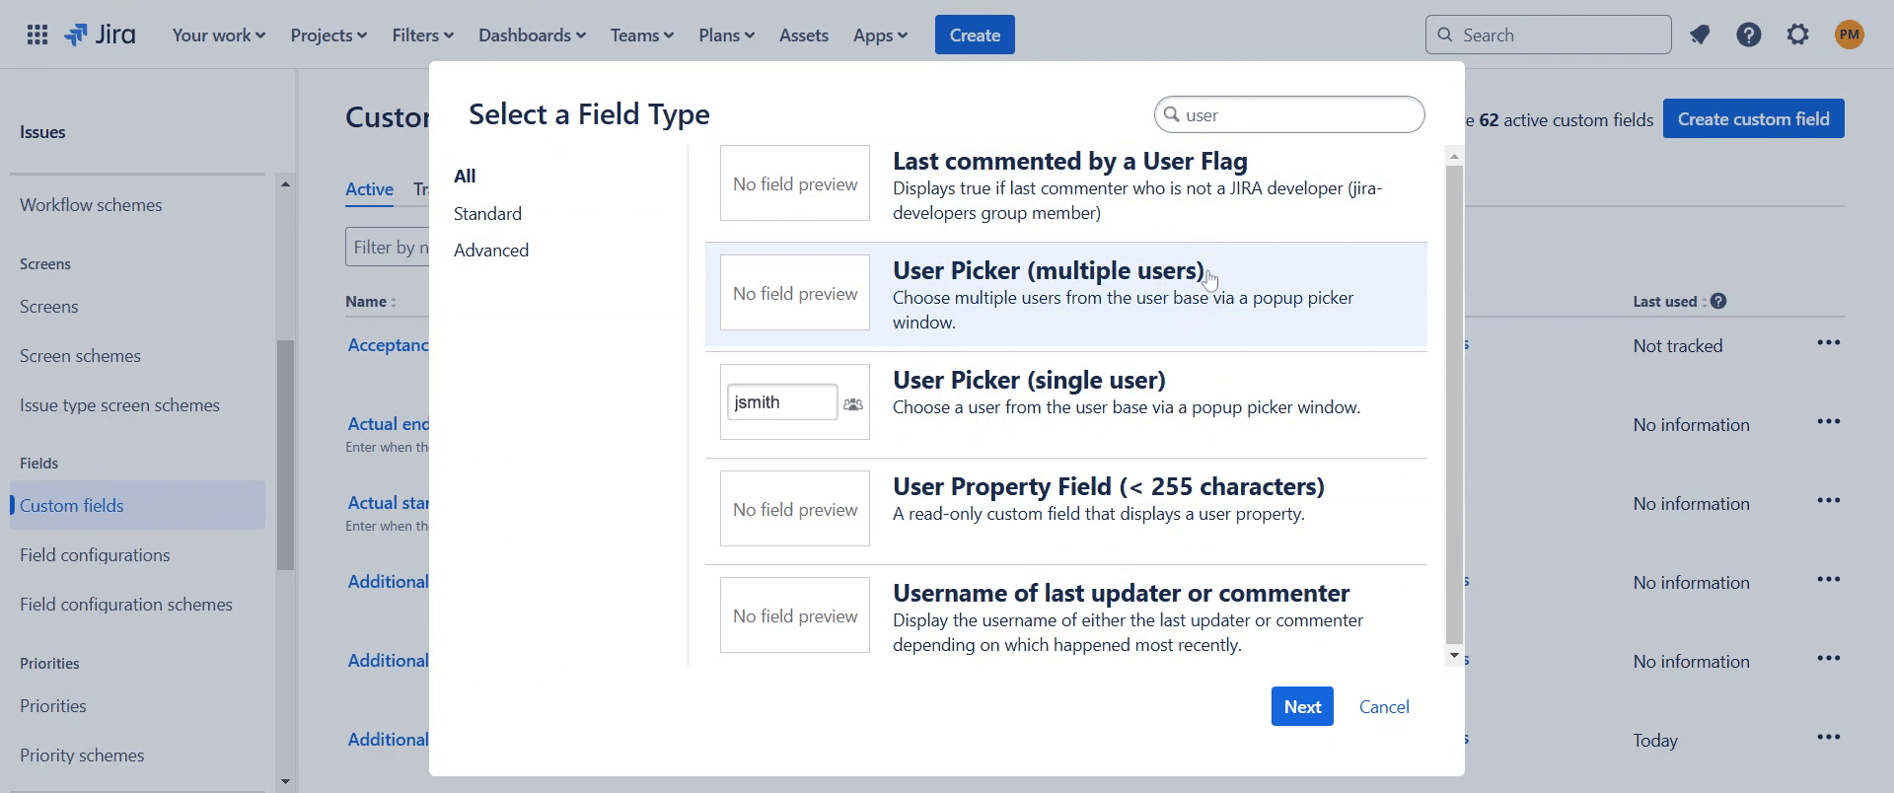Click the Next button
1894x793 pixels.
click(1302, 706)
